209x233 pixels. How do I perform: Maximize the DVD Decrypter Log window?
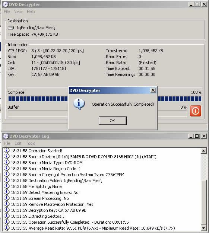click(197, 136)
